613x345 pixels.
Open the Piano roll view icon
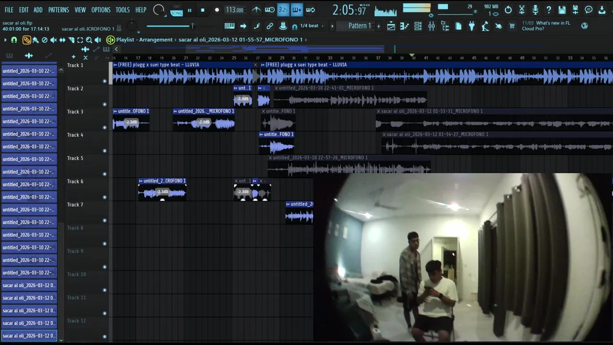pos(404,26)
